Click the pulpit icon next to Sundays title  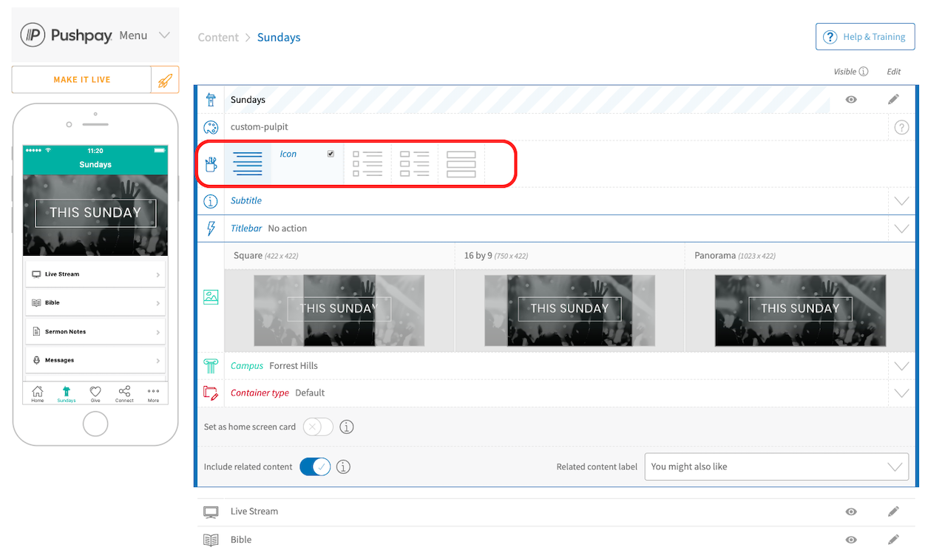pyautogui.click(x=211, y=99)
